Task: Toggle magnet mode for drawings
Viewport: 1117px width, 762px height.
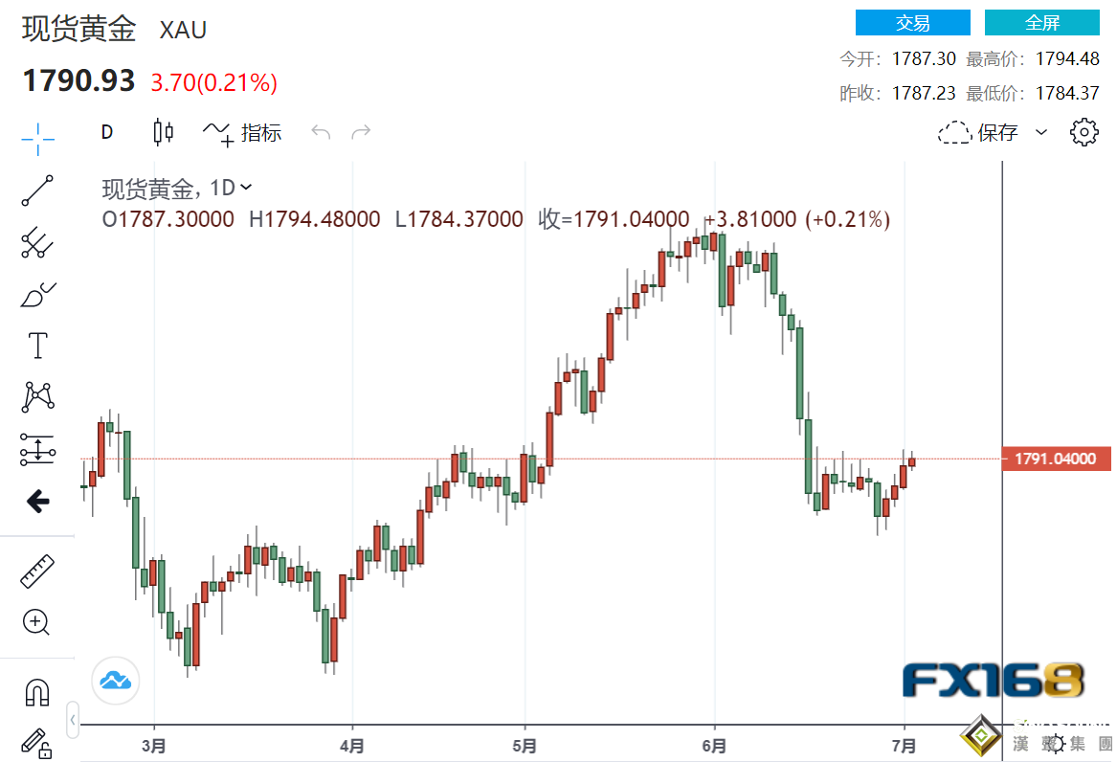Action: 37,691
